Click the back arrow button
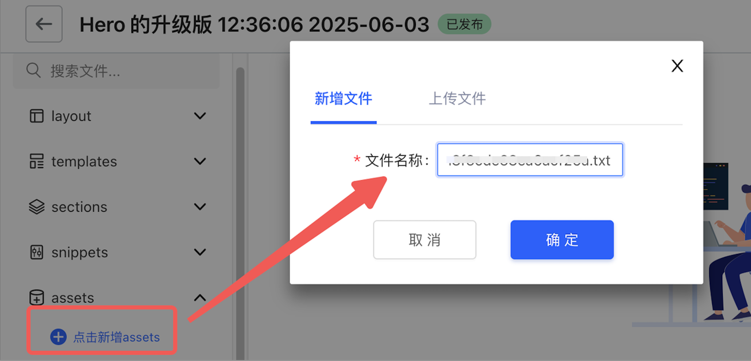Screen dimensions: 751x361 (x=44, y=24)
